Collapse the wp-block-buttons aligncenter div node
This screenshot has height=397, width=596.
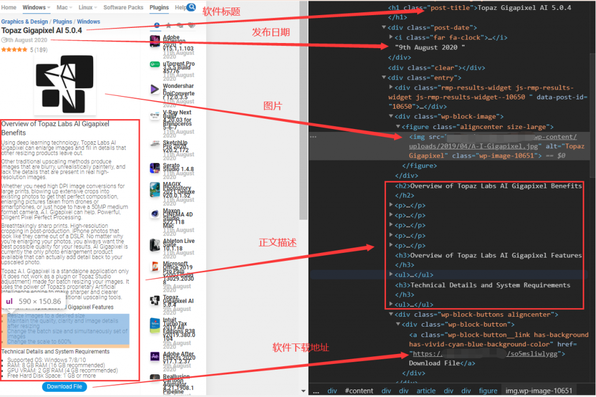(x=391, y=314)
